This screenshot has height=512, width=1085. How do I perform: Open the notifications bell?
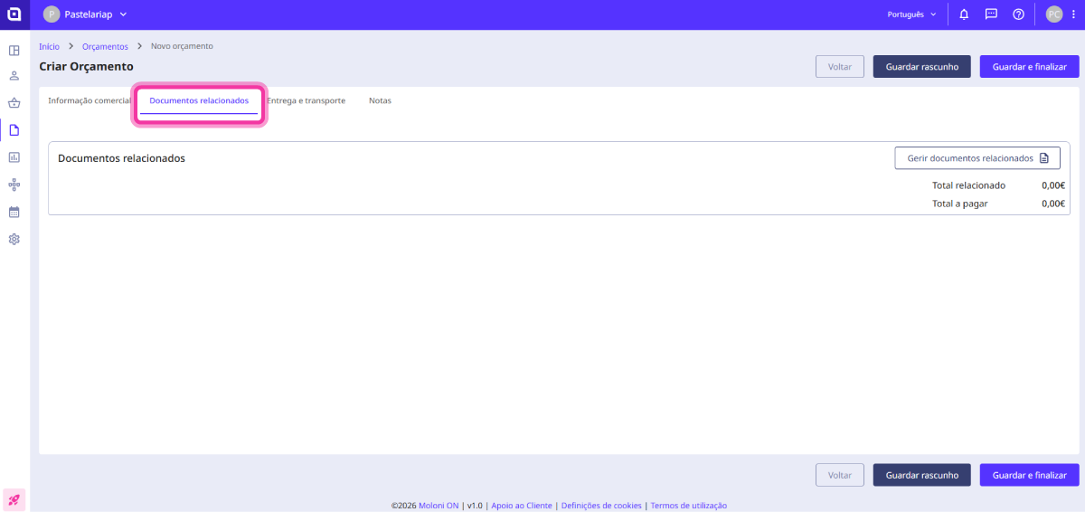point(964,14)
